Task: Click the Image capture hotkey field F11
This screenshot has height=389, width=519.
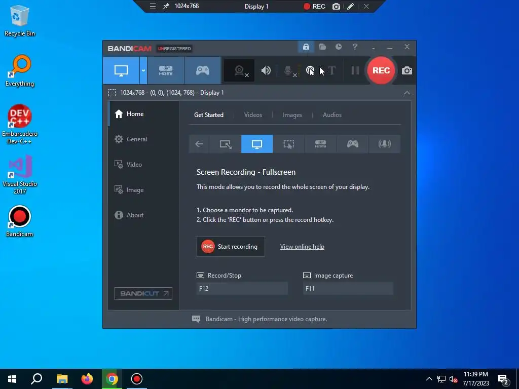Action: 348,288
